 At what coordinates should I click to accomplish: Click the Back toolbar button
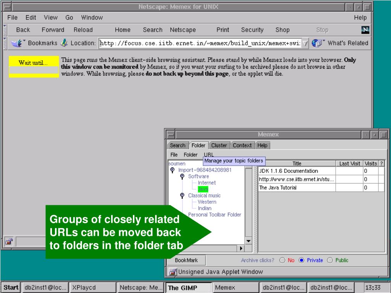coord(23,30)
